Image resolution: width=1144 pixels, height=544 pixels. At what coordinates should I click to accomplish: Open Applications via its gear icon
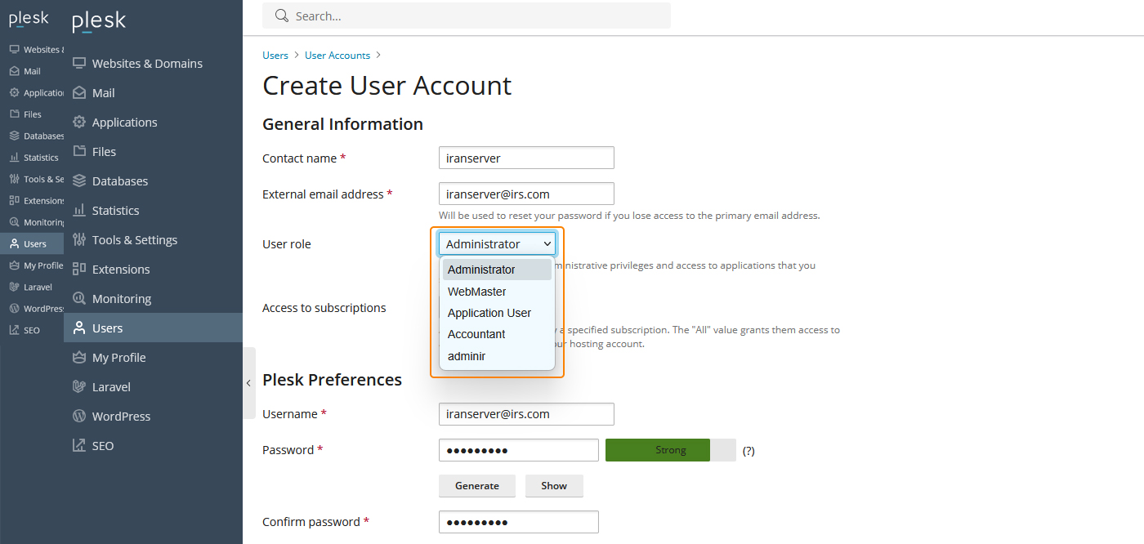click(x=79, y=123)
